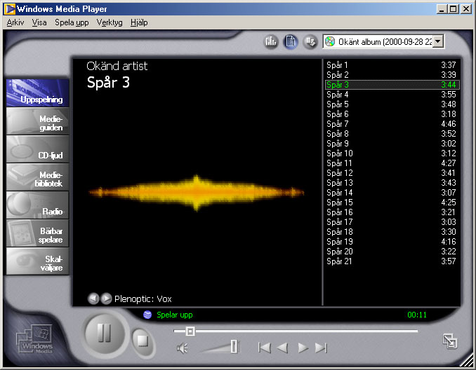
Task: Toggle the playlist pane visibility
Action: point(291,42)
